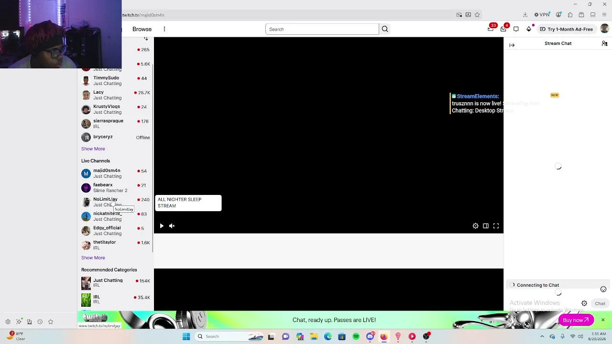Open IRL recommended category
612x344 pixels.
pyautogui.click(x=115, y=300)
